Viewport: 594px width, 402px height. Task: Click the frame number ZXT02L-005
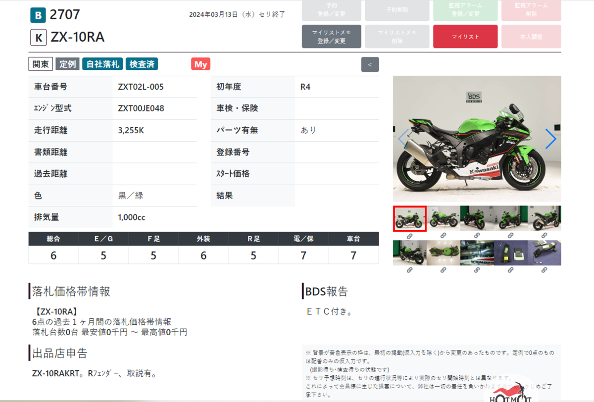click(141, 87)
